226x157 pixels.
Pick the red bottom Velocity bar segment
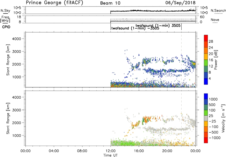click(206, 140)
